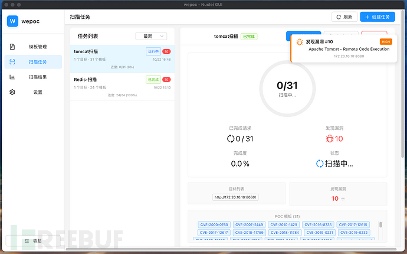Click the 10/22 15:10 timestamp
The height and width of the screenshot is (254, 407).
(x=162, y=87)
